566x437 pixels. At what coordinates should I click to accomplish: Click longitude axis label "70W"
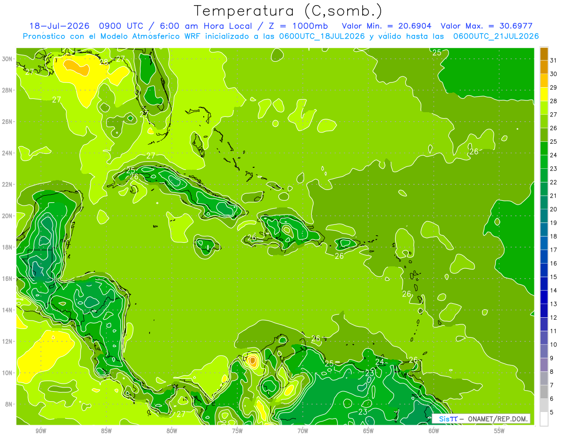pyautogui.click(x=303, y=431)
